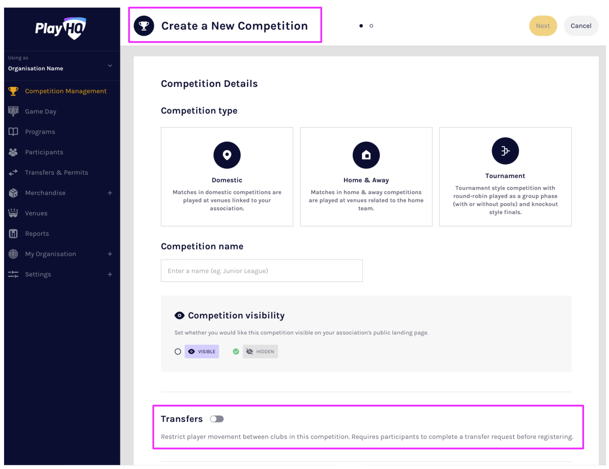This screenshot has height=469, width=609.
Task: Click the PlayHQ logo
Action: tap(61, 28)
